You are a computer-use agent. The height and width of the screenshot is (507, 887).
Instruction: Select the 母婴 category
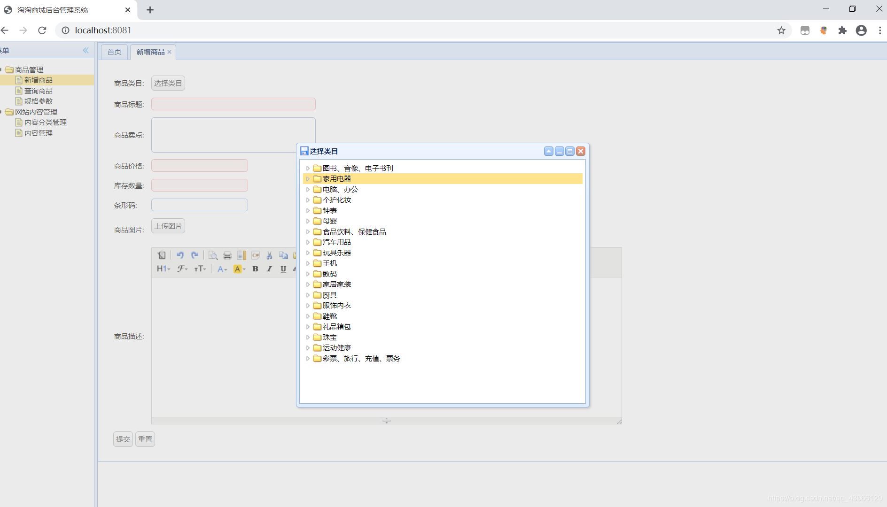(330, 221)
